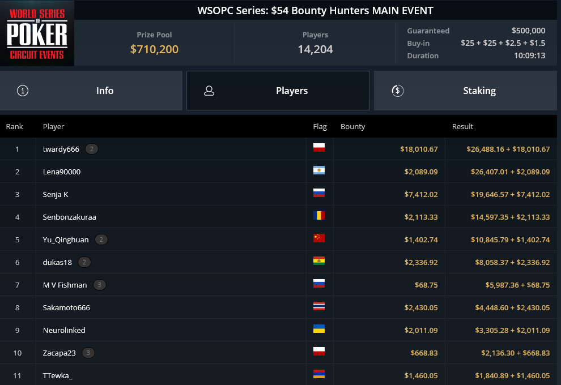Click the re-entry badge next to M V Fishman
The width and height of the screenshot is (561, 385).
pos(100,285)
